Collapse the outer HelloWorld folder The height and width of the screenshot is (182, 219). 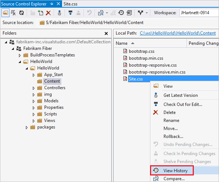(20, 62)
